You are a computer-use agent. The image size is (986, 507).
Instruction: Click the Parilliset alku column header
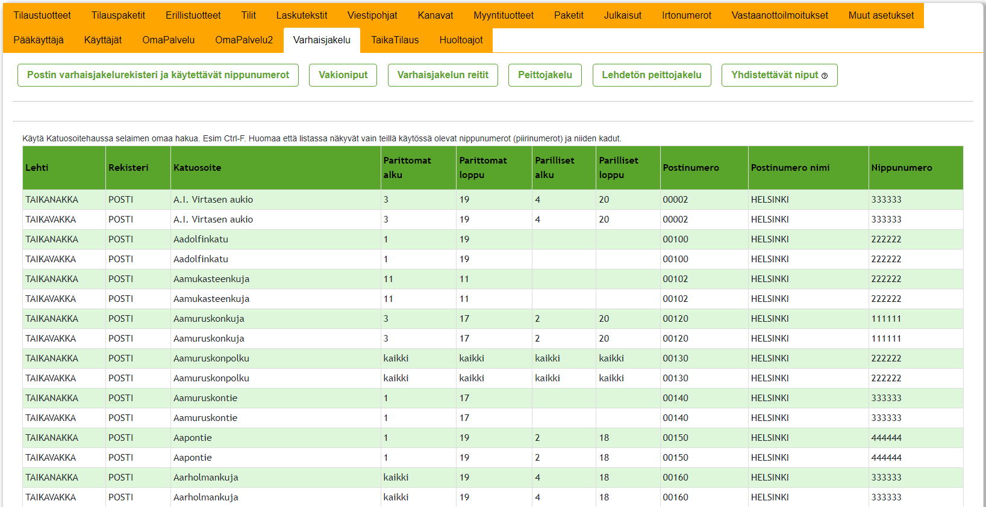564,168
